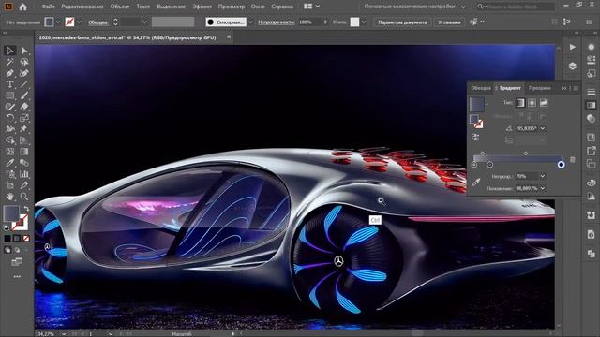
Task: Click the toolbar fill color box
Action: 11,213
